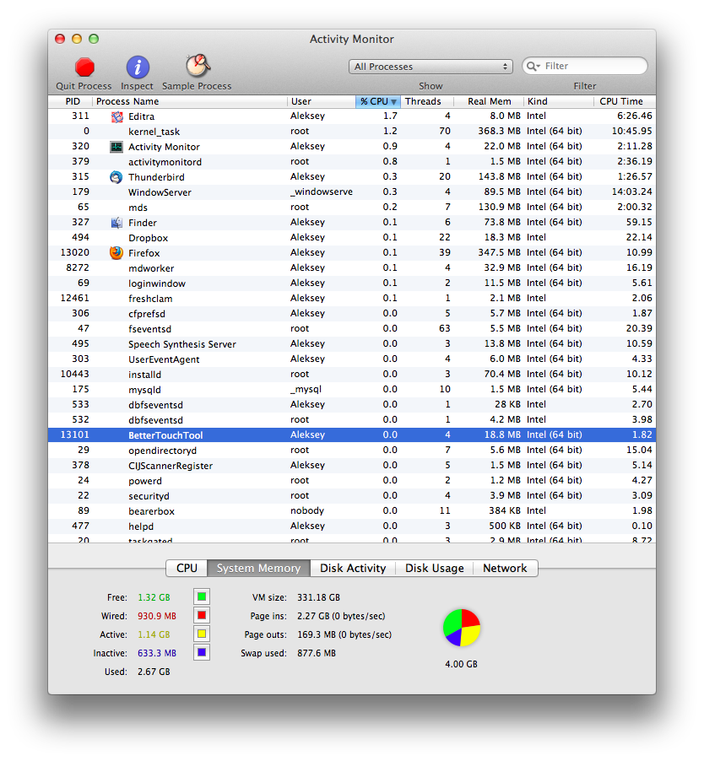Click the % CPU sort arrow header
Viewport: 704px width, 761px height.
377,101
